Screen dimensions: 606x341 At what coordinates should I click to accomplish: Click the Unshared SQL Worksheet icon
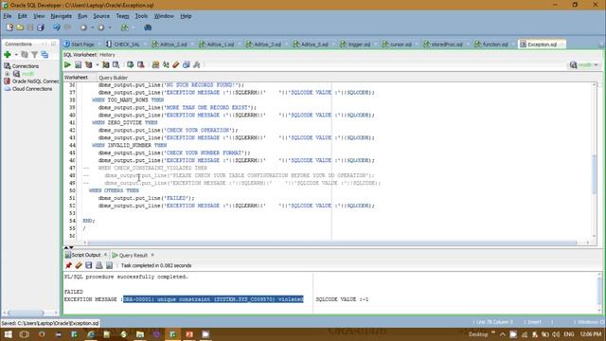(x=155, y=65)
